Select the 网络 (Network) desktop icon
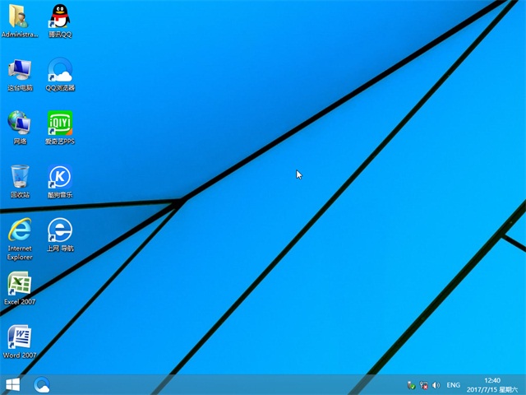Image resolution: width=526 pixels, height=395 pixels. pyautogui.click(x=20, y=123)
